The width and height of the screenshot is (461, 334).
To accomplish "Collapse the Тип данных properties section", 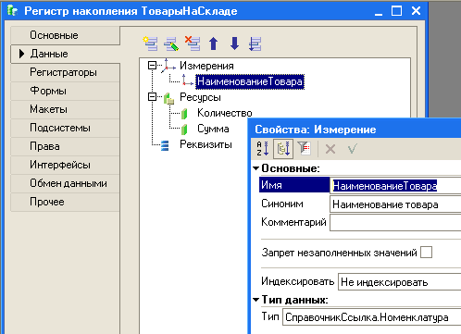I will [256, 300].
